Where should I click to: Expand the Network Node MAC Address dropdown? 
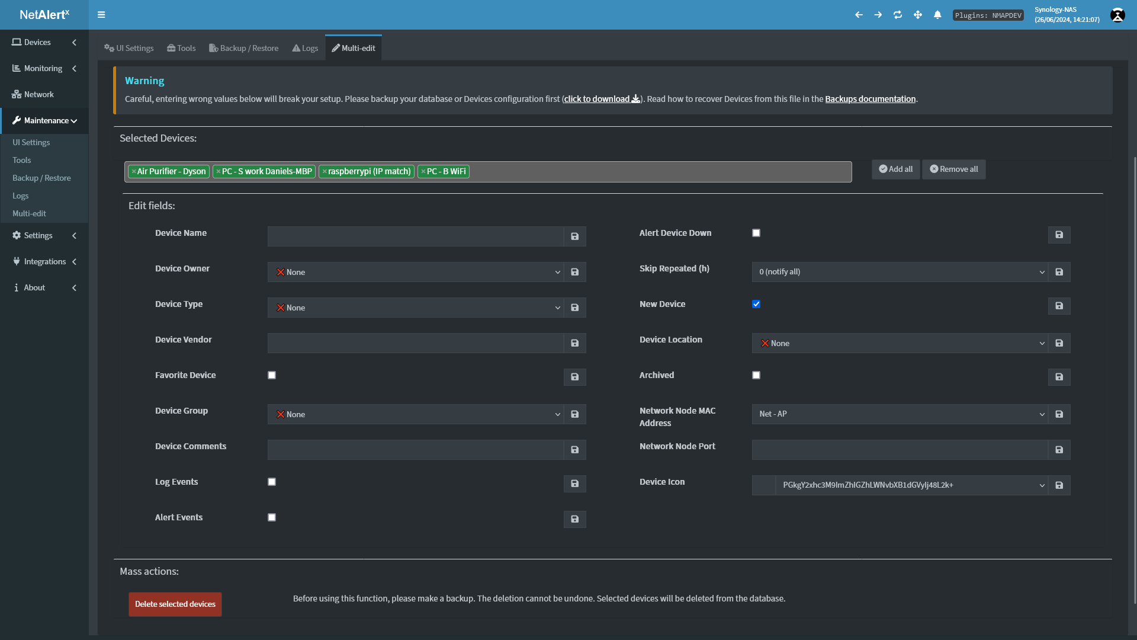pyautogui.click(x=900, y=414)
